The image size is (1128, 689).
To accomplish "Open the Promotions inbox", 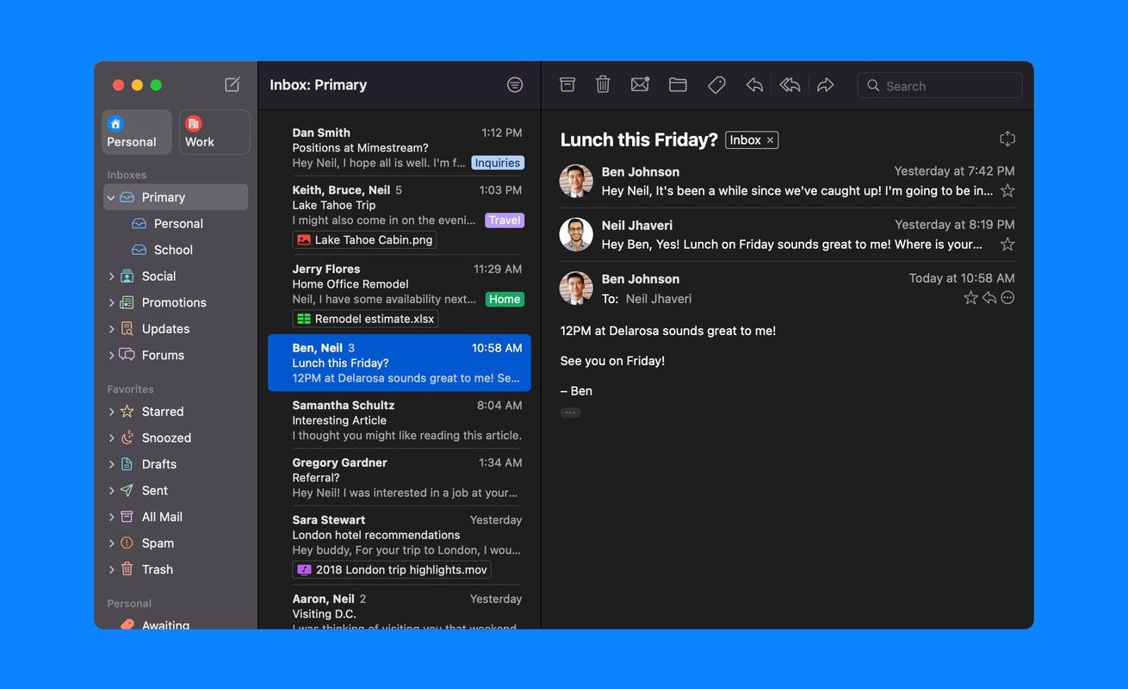I will [176, 302].
